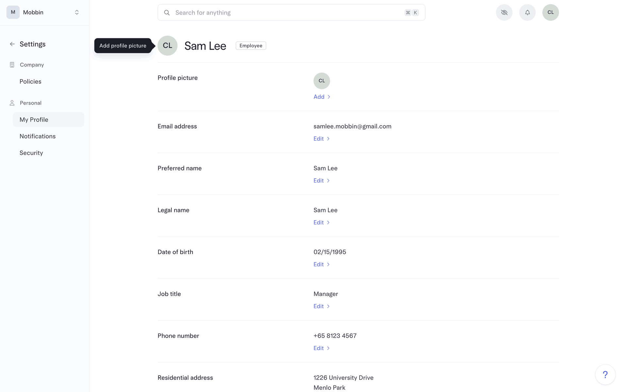The width and height of the screenshot is (627, 392).
Task: Click the 1226 University Drive address line
Action: click(x=344, y=378)
